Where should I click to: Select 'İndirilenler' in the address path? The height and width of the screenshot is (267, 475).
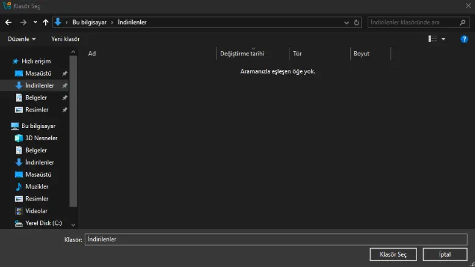pyautogui.click(x=132, y=23)
